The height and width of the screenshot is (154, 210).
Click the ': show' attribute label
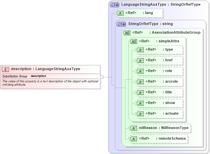point(169,103)
